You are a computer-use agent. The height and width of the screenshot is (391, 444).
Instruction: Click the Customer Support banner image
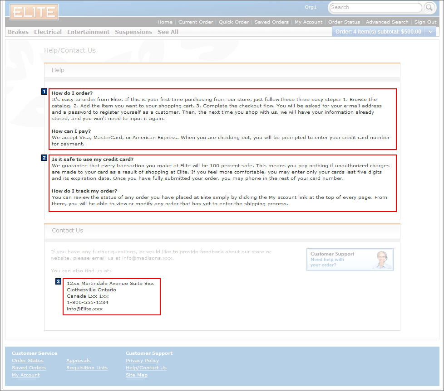350,259
